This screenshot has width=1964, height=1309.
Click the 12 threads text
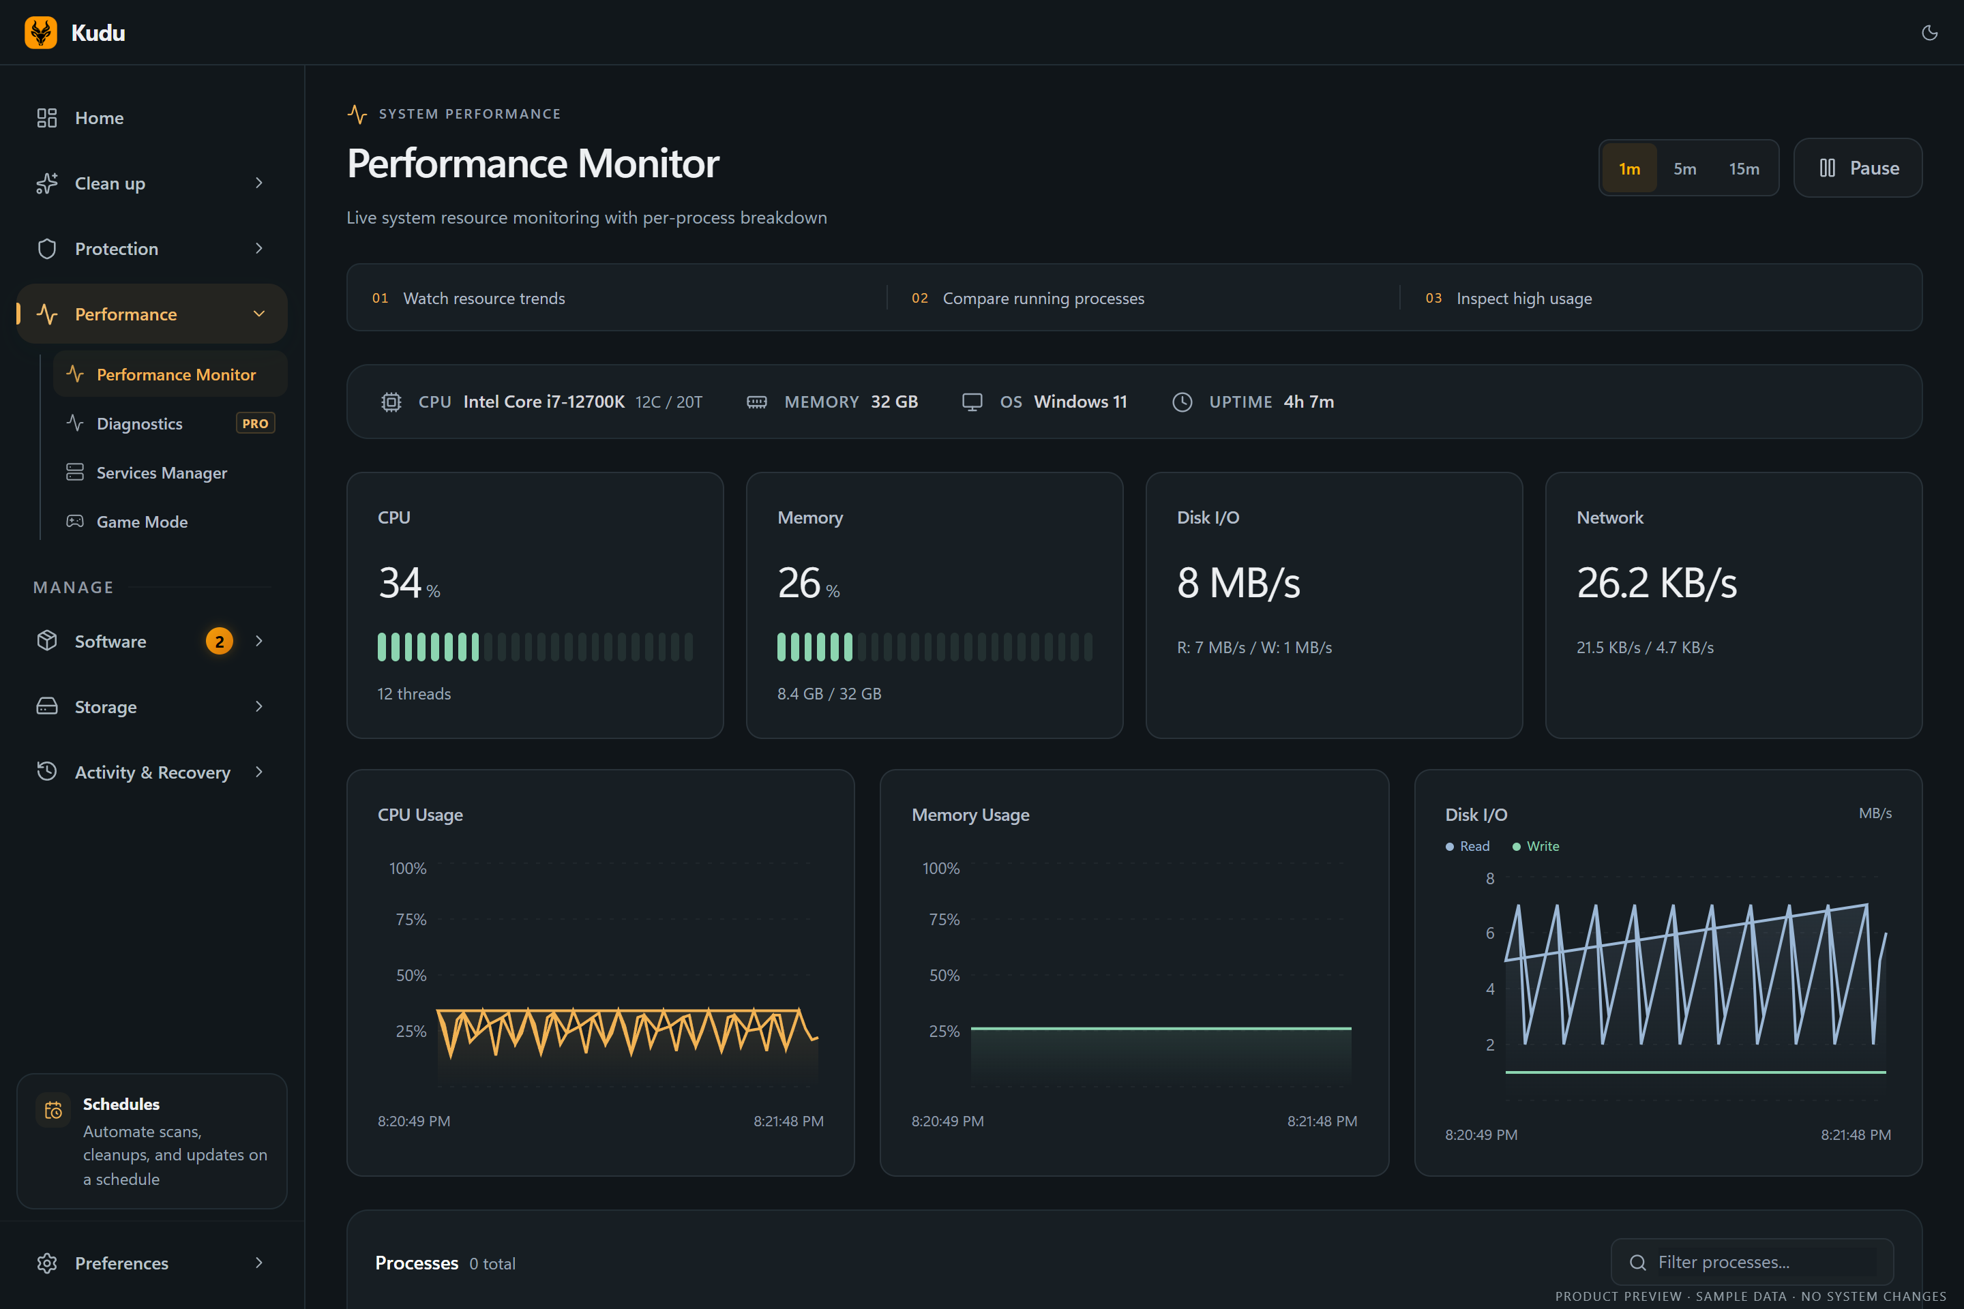click(414, 694)
